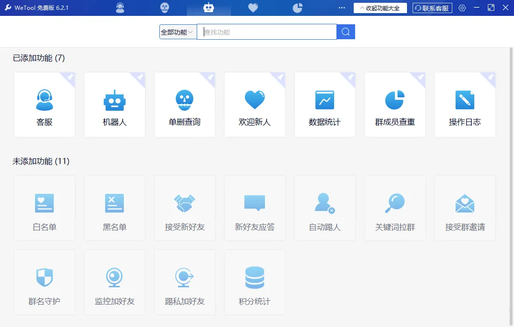Select the 机器人 robot feature
This screenshot has width=514, height=327.
[114, 104]
